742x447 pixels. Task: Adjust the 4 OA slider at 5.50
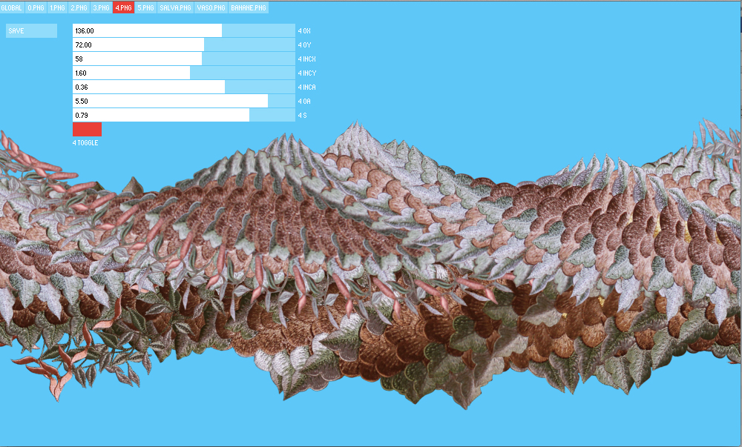[x=183, y=101]
